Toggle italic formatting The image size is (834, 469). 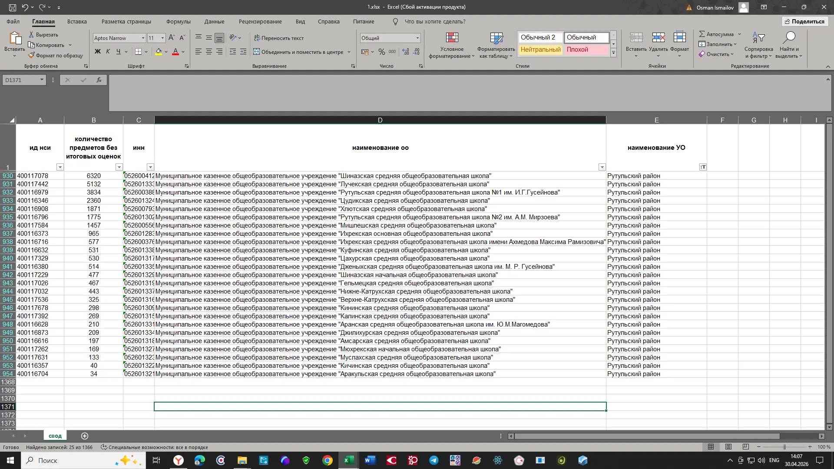pyautogui.click(x=108, y=52)
